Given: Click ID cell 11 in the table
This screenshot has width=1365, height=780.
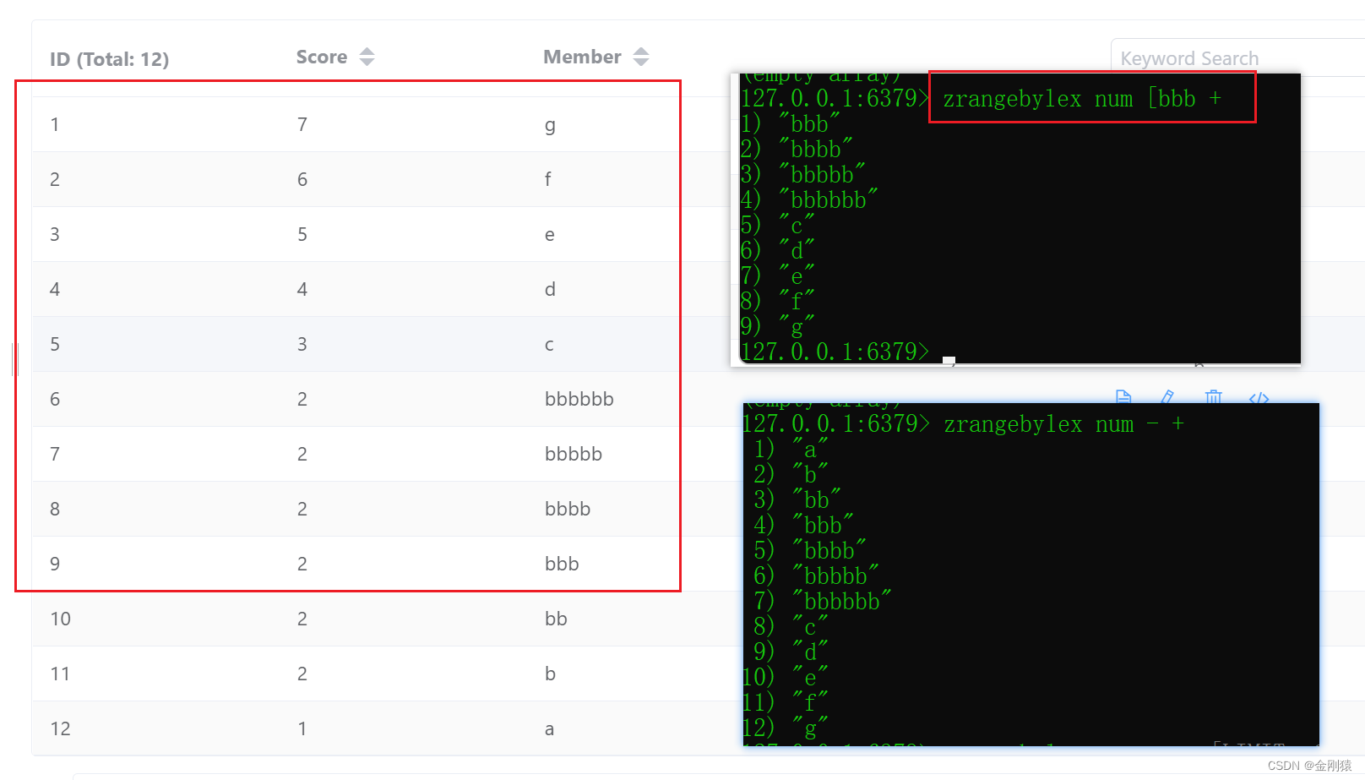Looking at the screenshot, I should pos(60,674).
